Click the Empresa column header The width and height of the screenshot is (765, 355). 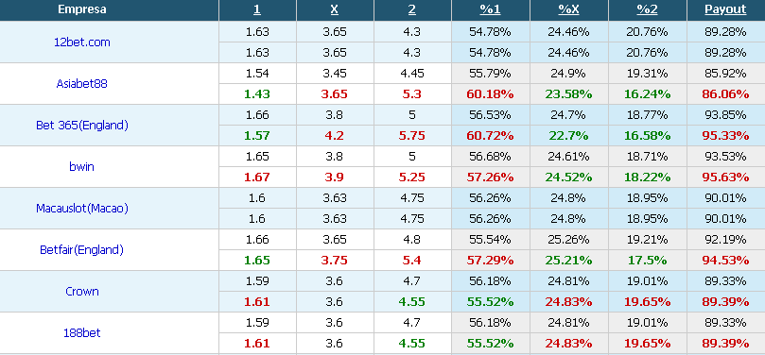[82, 9]
